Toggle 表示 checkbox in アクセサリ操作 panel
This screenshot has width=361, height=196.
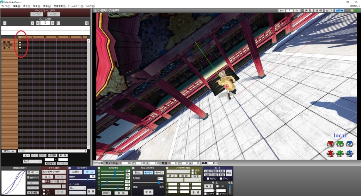tap(193, 171)
